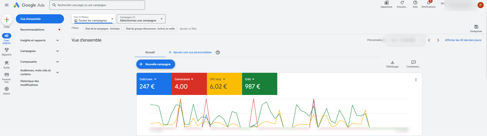Open the hamburger main menu
The height and width of the screenshot is (139, 487).
tap(7, 5)
